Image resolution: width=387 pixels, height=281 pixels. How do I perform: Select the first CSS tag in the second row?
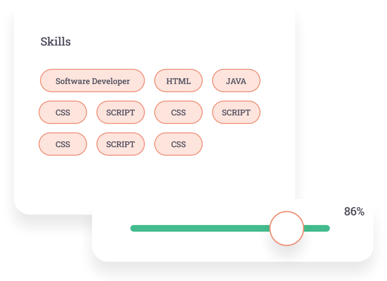[63, 112]
